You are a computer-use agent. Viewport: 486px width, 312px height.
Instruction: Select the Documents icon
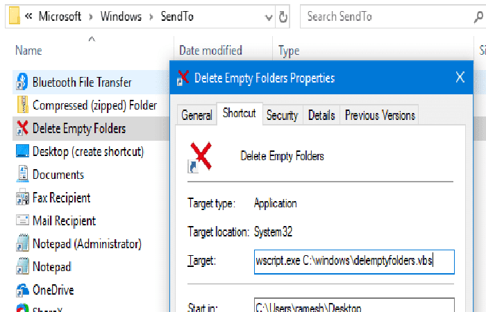tap(22, 174)
